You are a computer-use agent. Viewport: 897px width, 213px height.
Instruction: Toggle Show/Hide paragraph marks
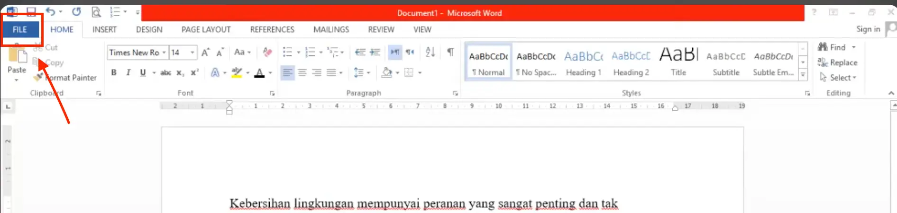[450, 52]
